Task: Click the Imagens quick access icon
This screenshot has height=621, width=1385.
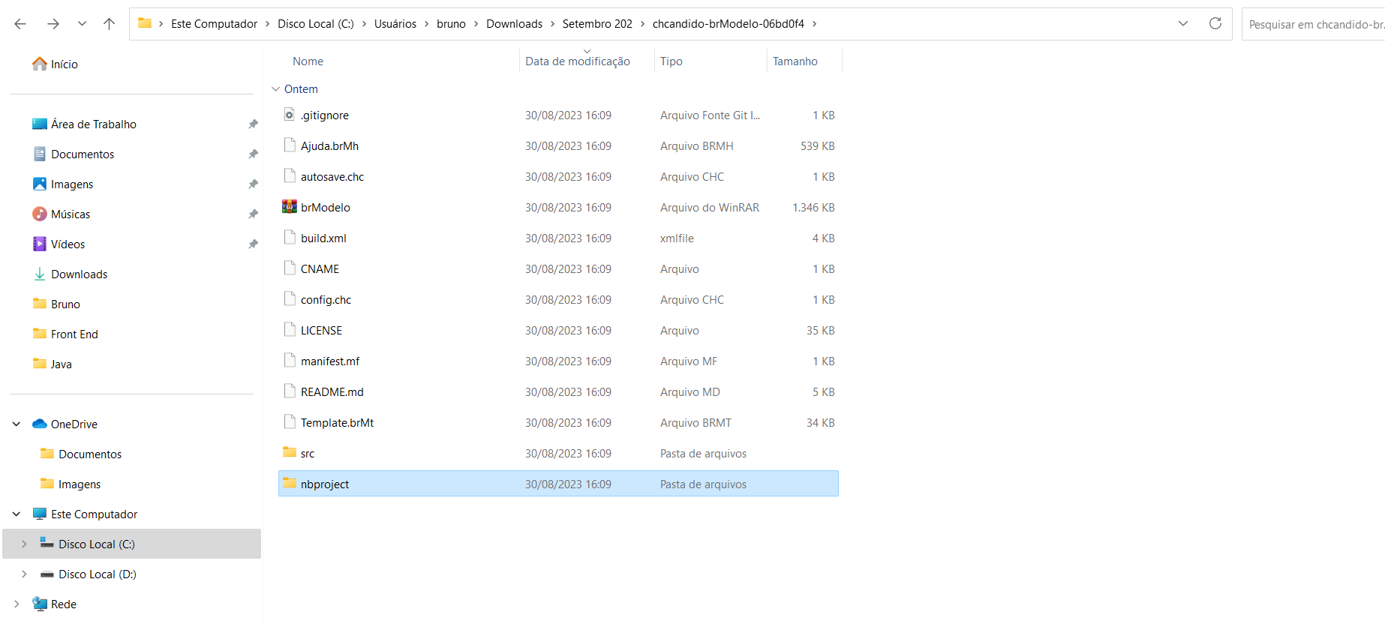Action: coord(40,184)
